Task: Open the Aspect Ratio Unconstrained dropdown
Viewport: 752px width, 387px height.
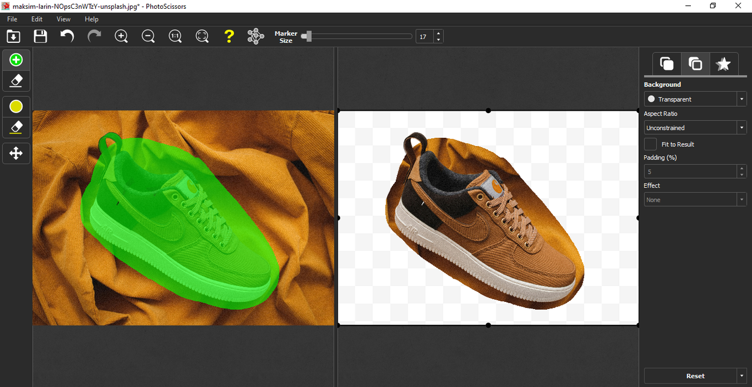Action: (x=695, y=127)
